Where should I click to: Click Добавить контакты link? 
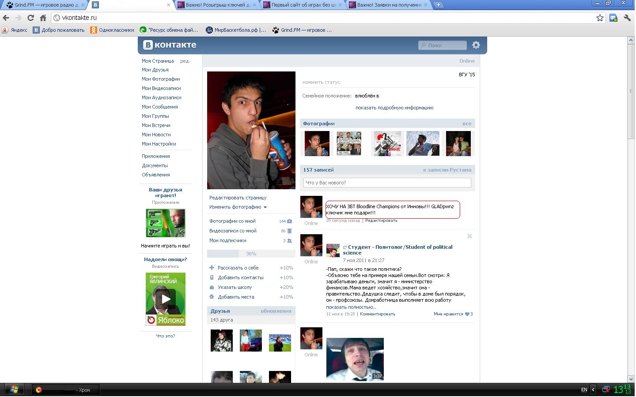240,277
